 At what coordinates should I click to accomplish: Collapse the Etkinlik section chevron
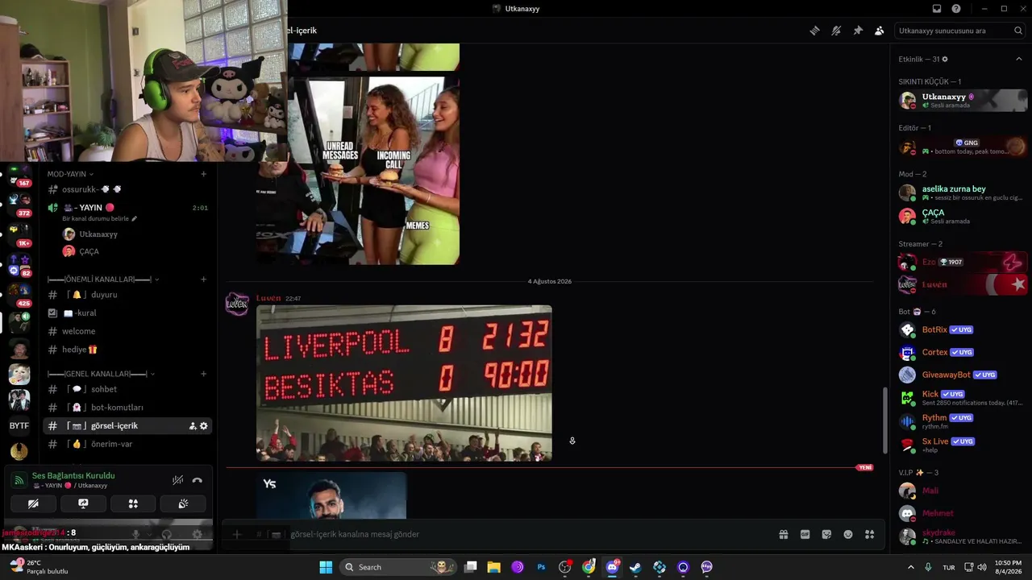pos(1018,59)
